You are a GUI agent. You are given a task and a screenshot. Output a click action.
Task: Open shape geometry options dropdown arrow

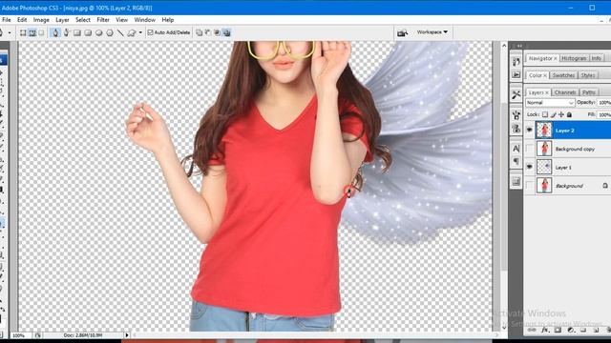(x=140, y=33)
